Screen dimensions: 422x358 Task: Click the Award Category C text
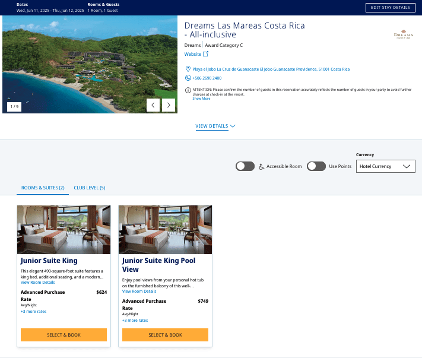[x=224, y=45]
